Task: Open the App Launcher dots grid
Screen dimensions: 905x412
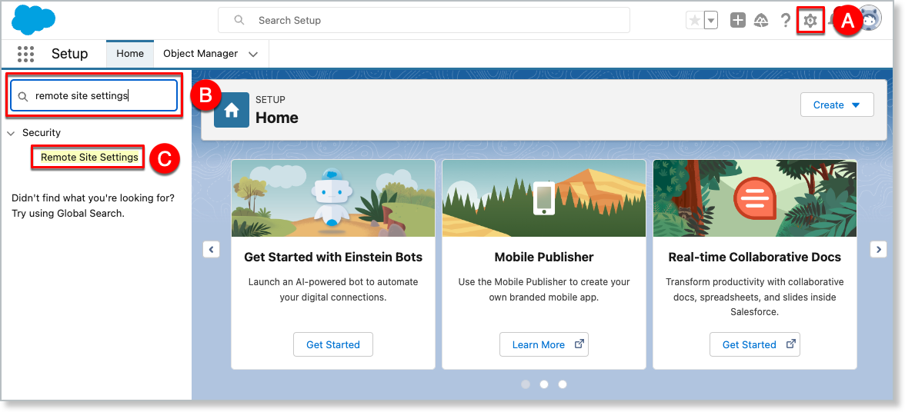Action: [25, 54]
